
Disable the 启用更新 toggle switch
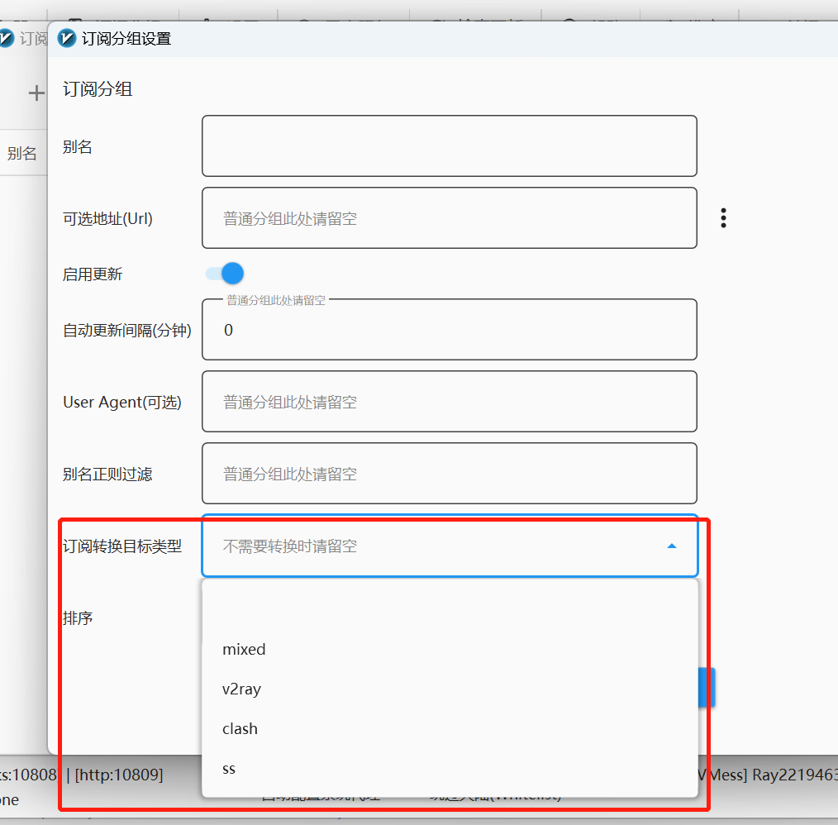222,273
